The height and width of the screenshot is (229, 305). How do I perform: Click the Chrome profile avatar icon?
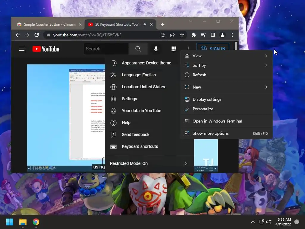[x=222, y=35]
